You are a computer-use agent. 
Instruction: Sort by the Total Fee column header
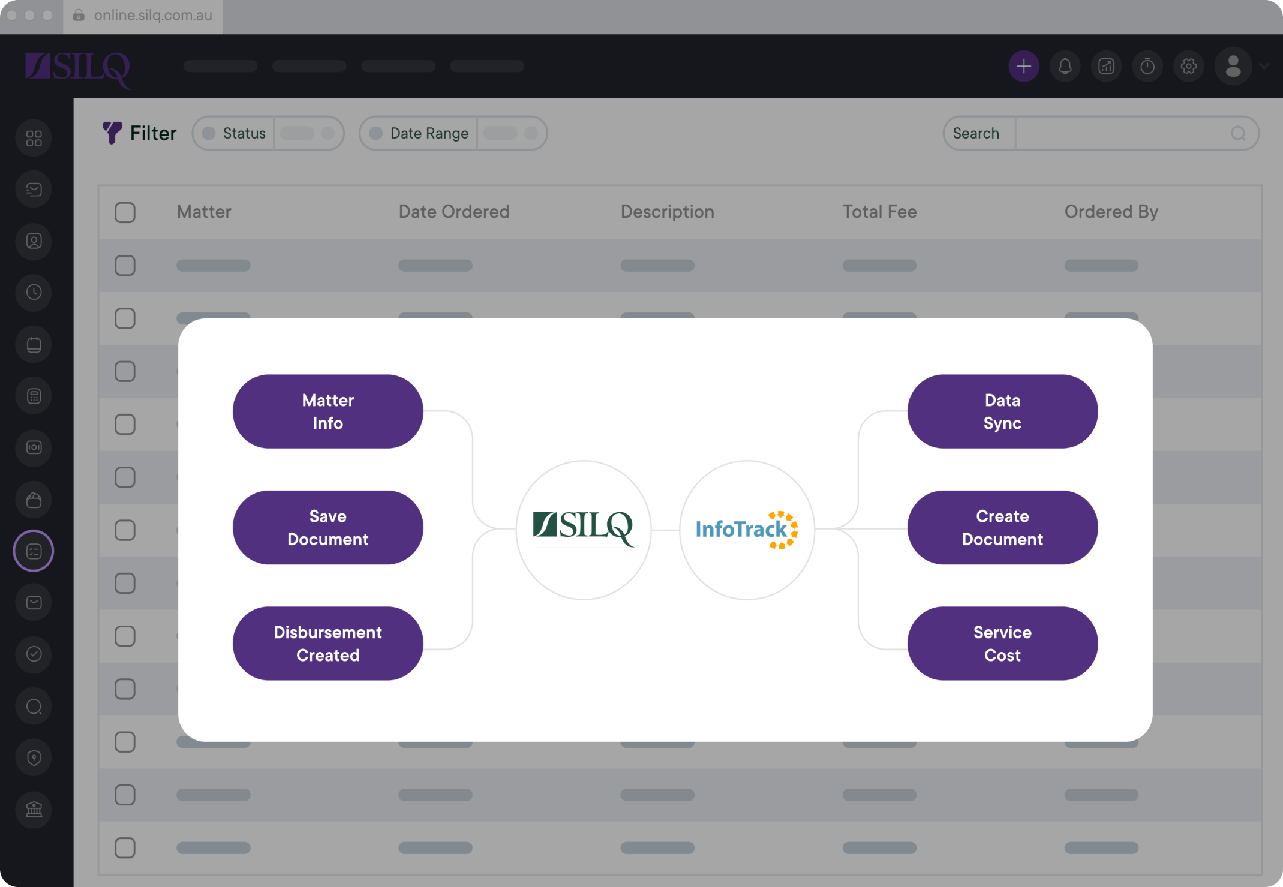point(879,212)
